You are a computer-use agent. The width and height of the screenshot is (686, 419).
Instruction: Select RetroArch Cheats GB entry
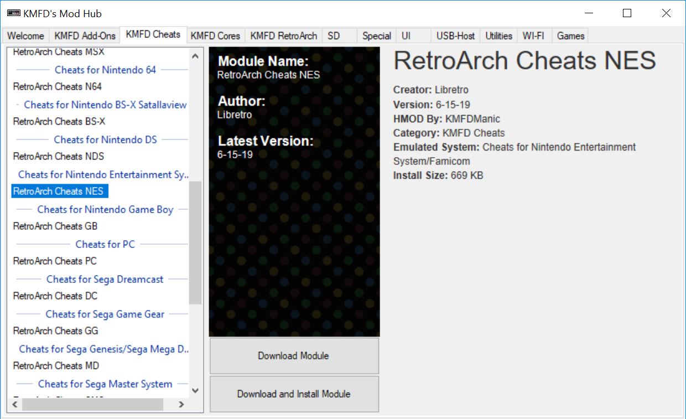point(55,226)
